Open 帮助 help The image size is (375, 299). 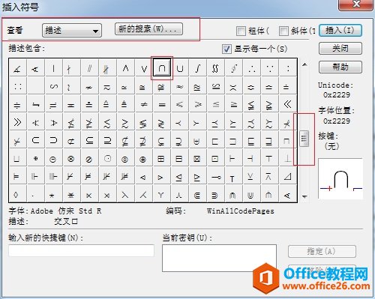340,67
